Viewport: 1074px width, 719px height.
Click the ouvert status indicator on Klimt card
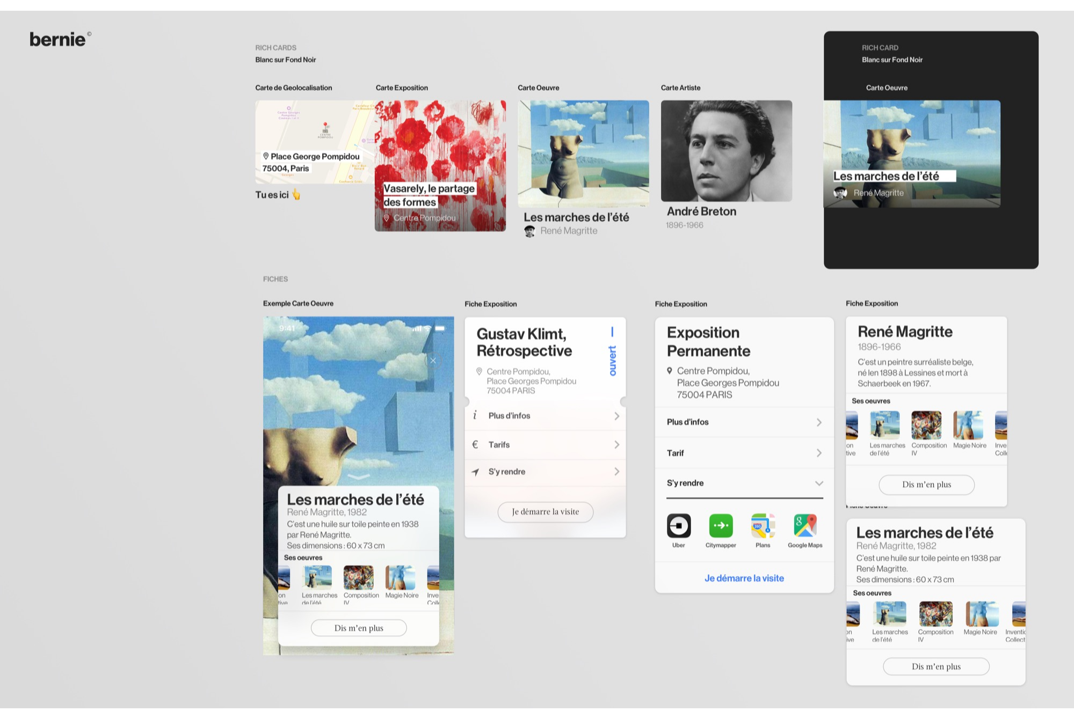click(x=612, y=352)
